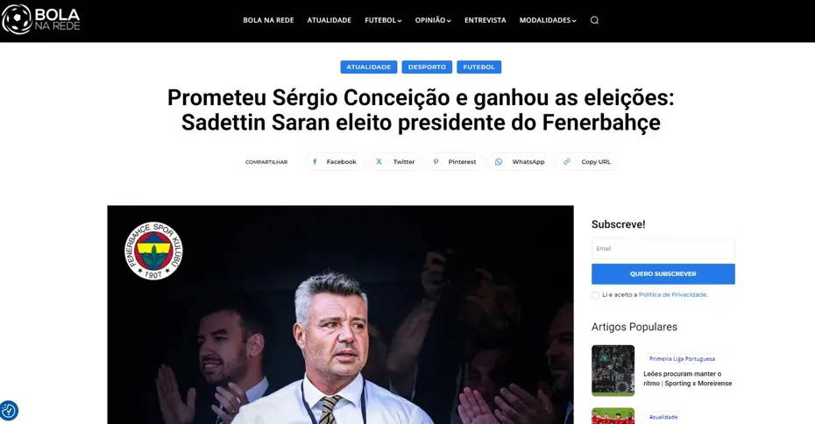The image size is (815, 424).
Task: Click the Quero Subscrever button
Action: point(663,274)
